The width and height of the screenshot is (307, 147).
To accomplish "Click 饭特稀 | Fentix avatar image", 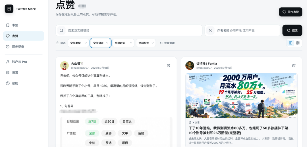I will (190, 66).
